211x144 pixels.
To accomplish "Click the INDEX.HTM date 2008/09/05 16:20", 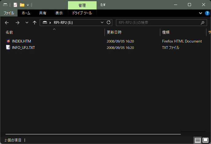I will (x=120, y=41).
